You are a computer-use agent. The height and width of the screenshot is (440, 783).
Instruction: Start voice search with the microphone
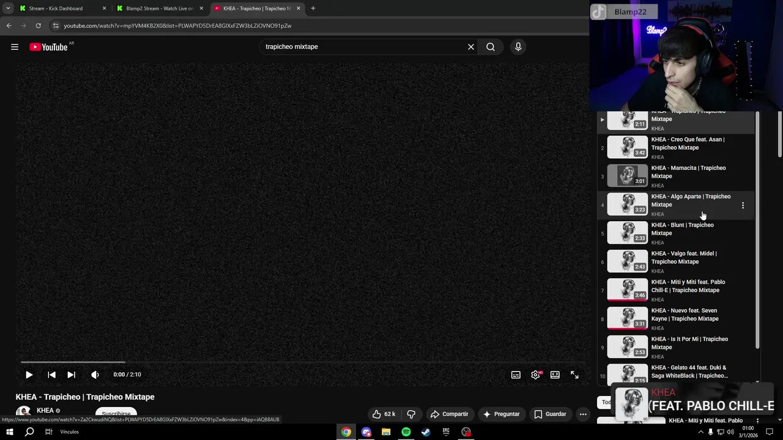tap(518, 47)
